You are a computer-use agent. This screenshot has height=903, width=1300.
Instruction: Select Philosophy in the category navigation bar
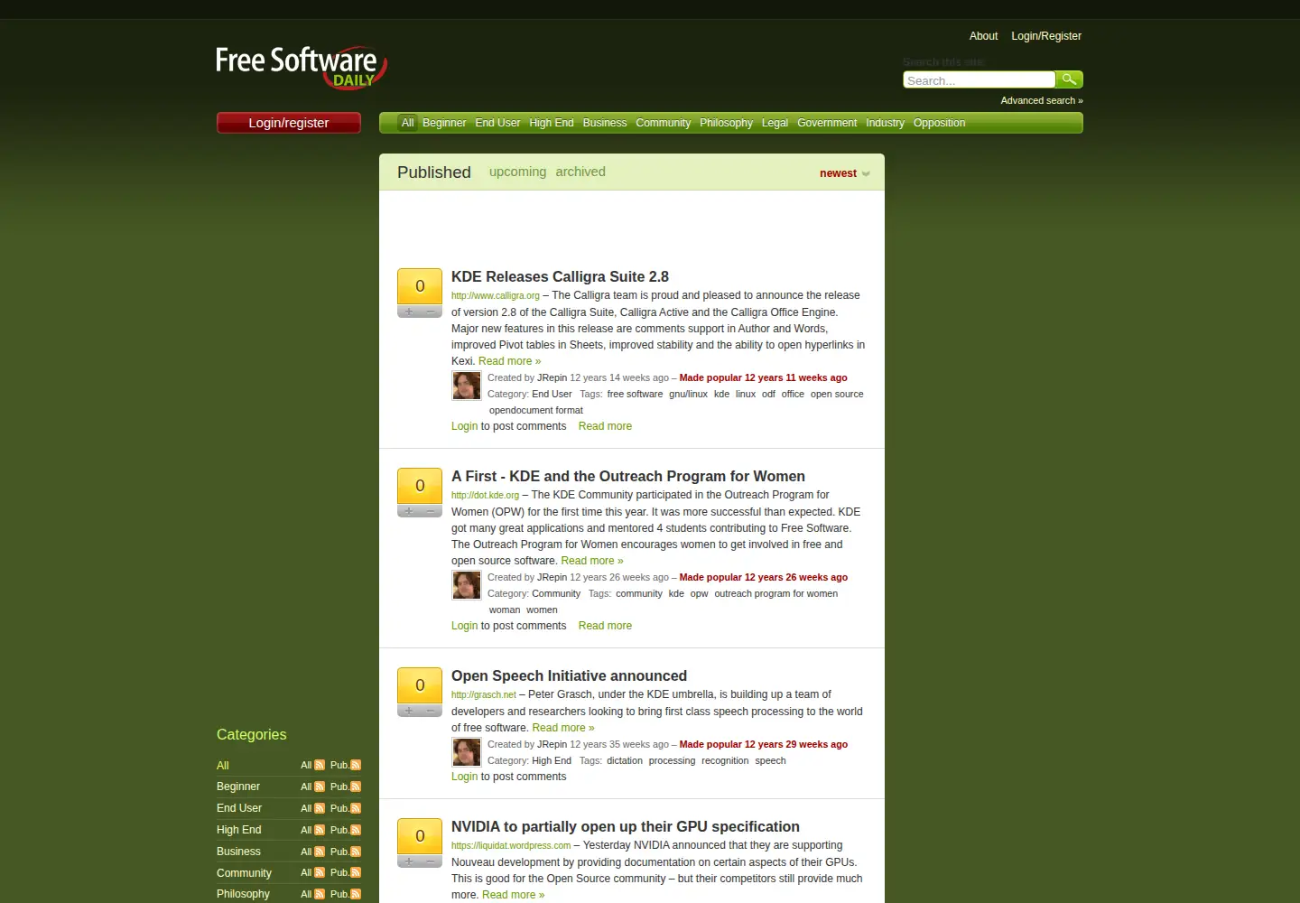coord(726,123)
